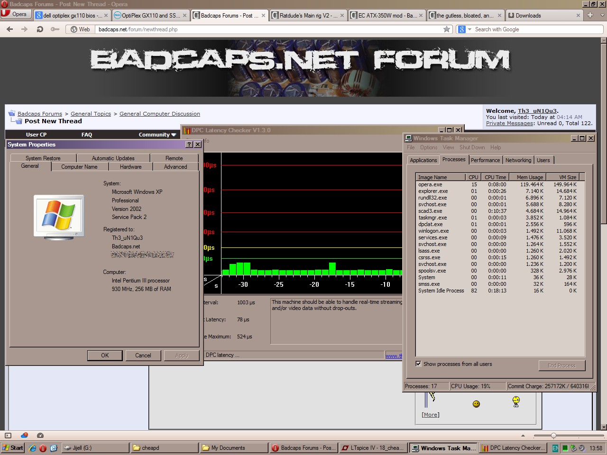Open the Computer Name tab in System Properties
Viewport: 607px width, 455px height.
(x=79, y=167)
